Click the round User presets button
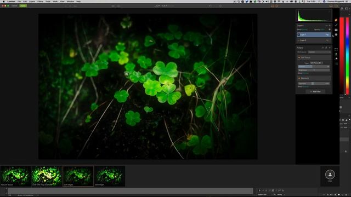Image resolution: width=351 pixels, height=197 pixels. (x=330, y=175)
